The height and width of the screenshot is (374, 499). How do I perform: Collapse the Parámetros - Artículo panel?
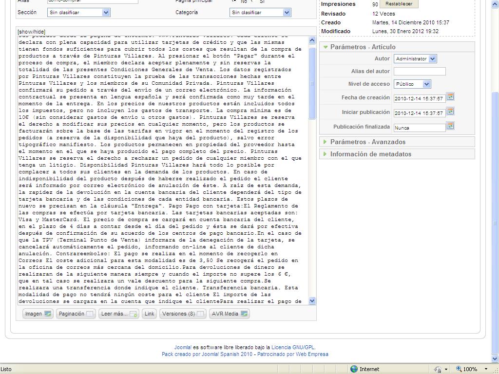tap(363, 47)
